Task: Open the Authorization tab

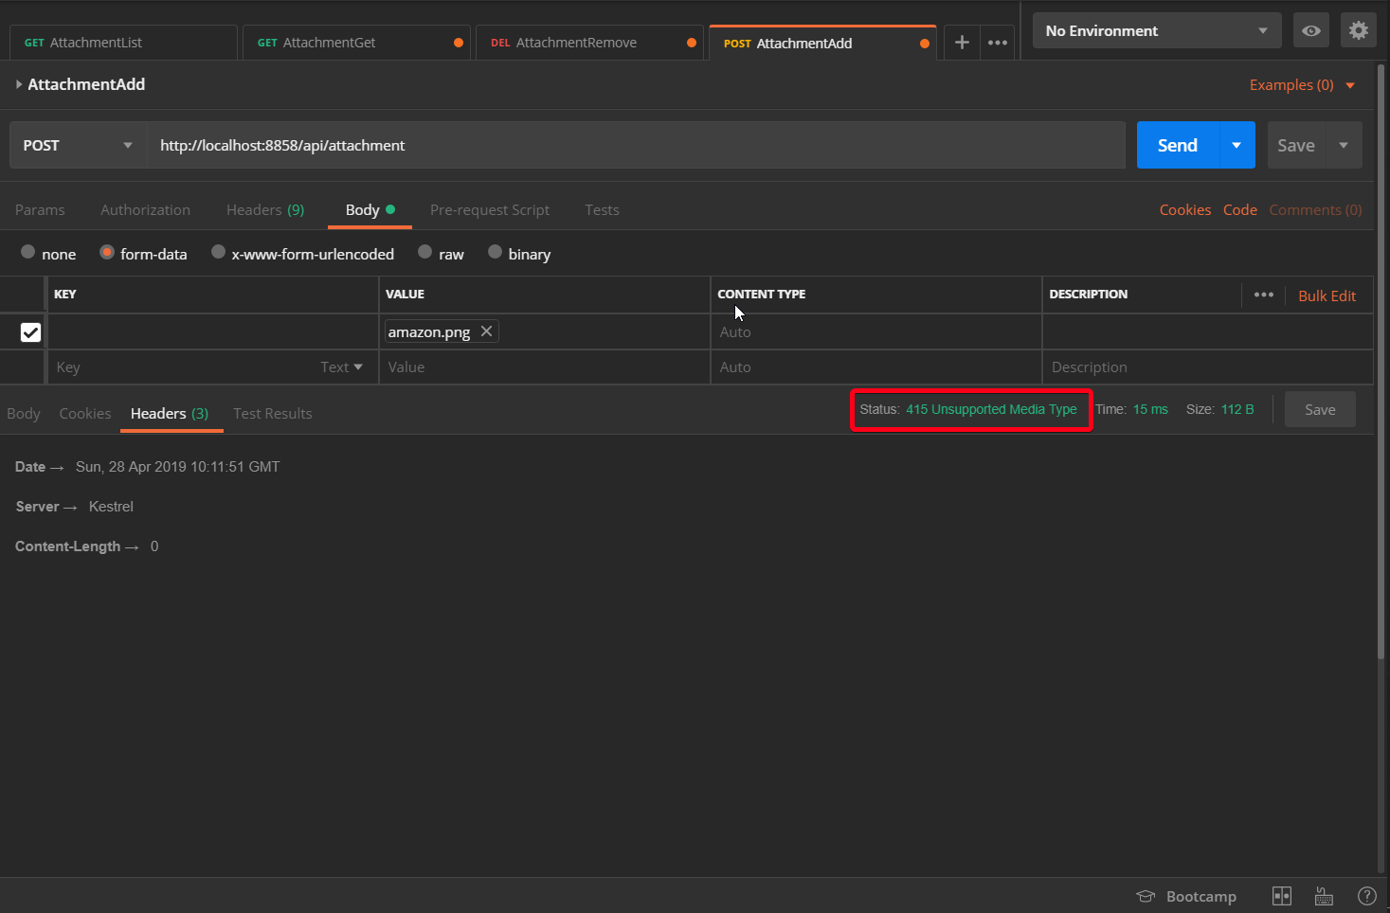Action: pos(145,210)
